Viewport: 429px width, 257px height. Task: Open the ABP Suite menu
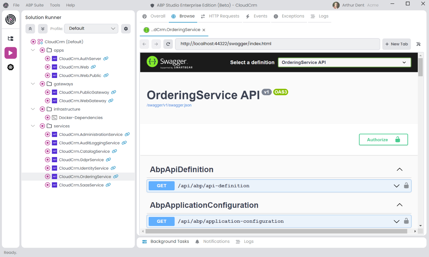[34, 5]
